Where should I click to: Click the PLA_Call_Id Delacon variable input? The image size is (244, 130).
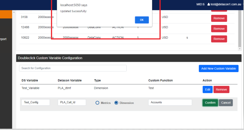72,102
